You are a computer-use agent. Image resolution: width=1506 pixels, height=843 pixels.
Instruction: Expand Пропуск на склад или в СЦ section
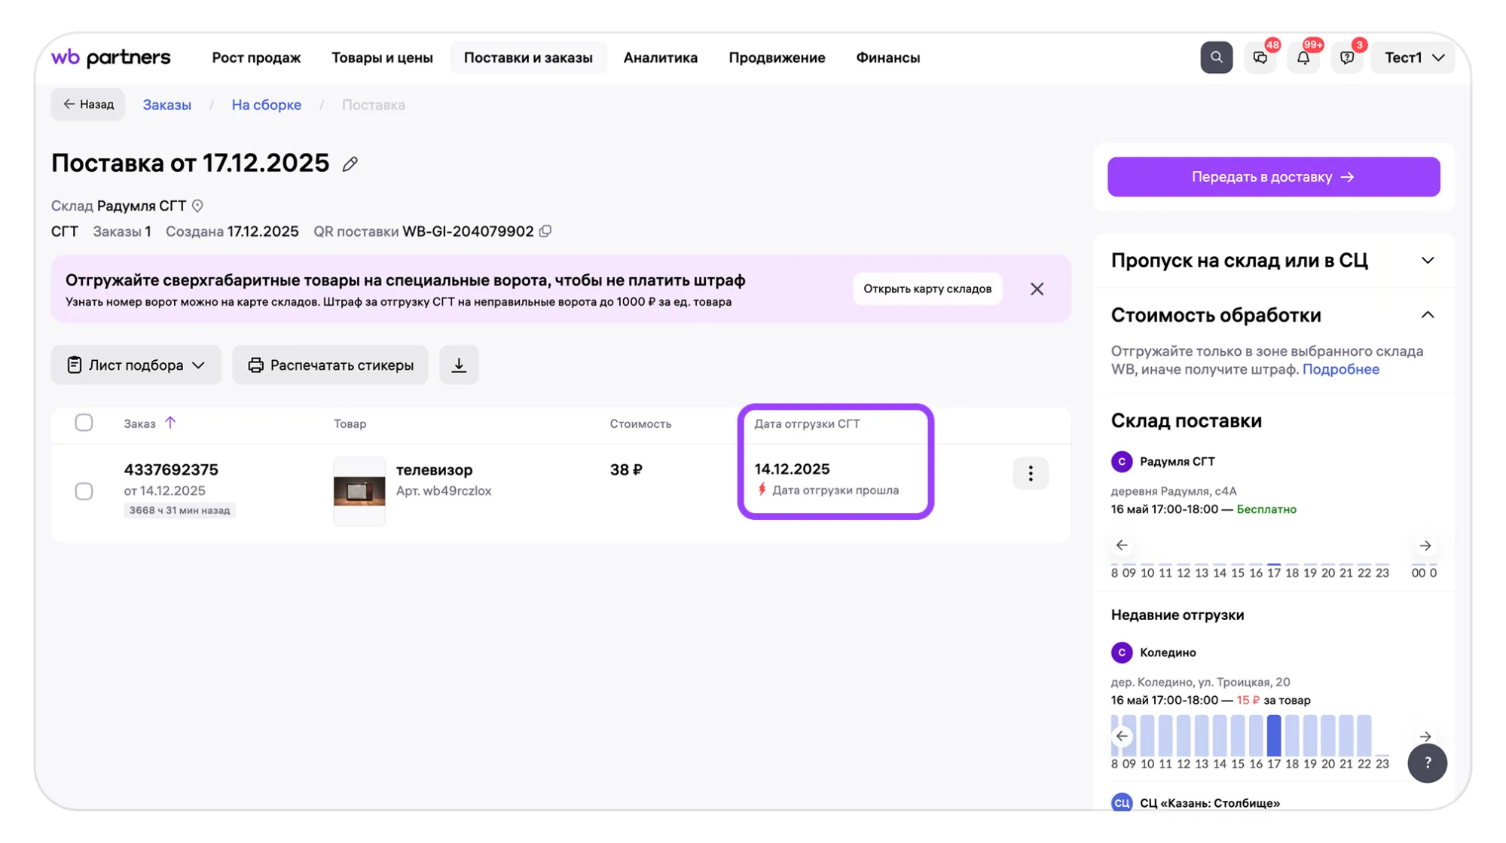click(1272, 261)
